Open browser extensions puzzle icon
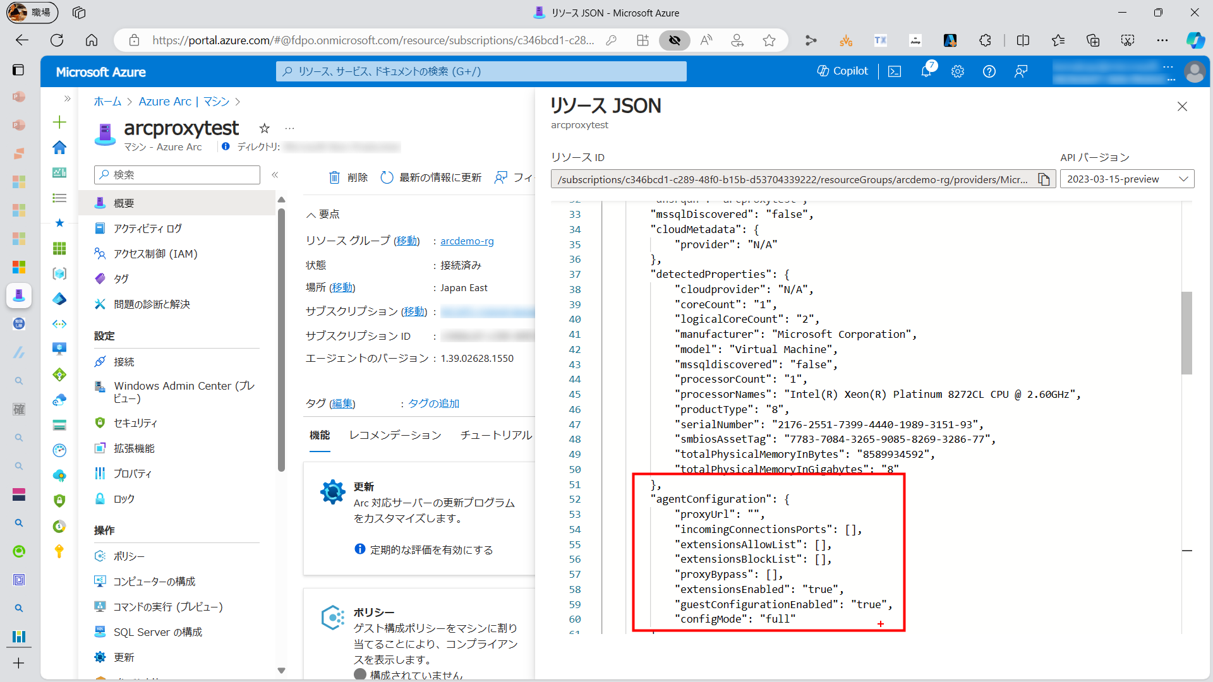Screen dimensions: 1213x682 [x=985, y=40]
